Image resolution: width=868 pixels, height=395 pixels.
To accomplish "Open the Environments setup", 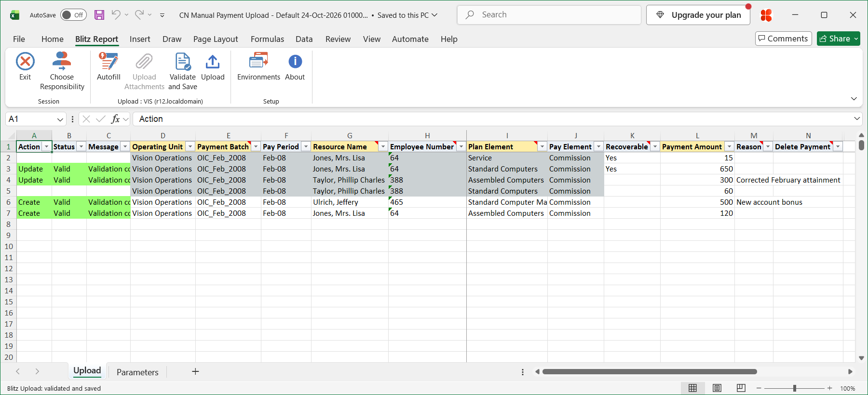I will click(x=258, y=66).
